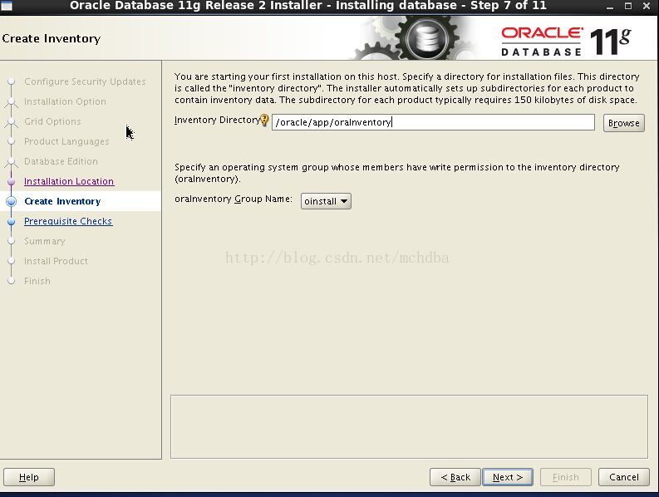Click the Install Product step label
Viewport: 659px width, 497px height.
point(56,261)
